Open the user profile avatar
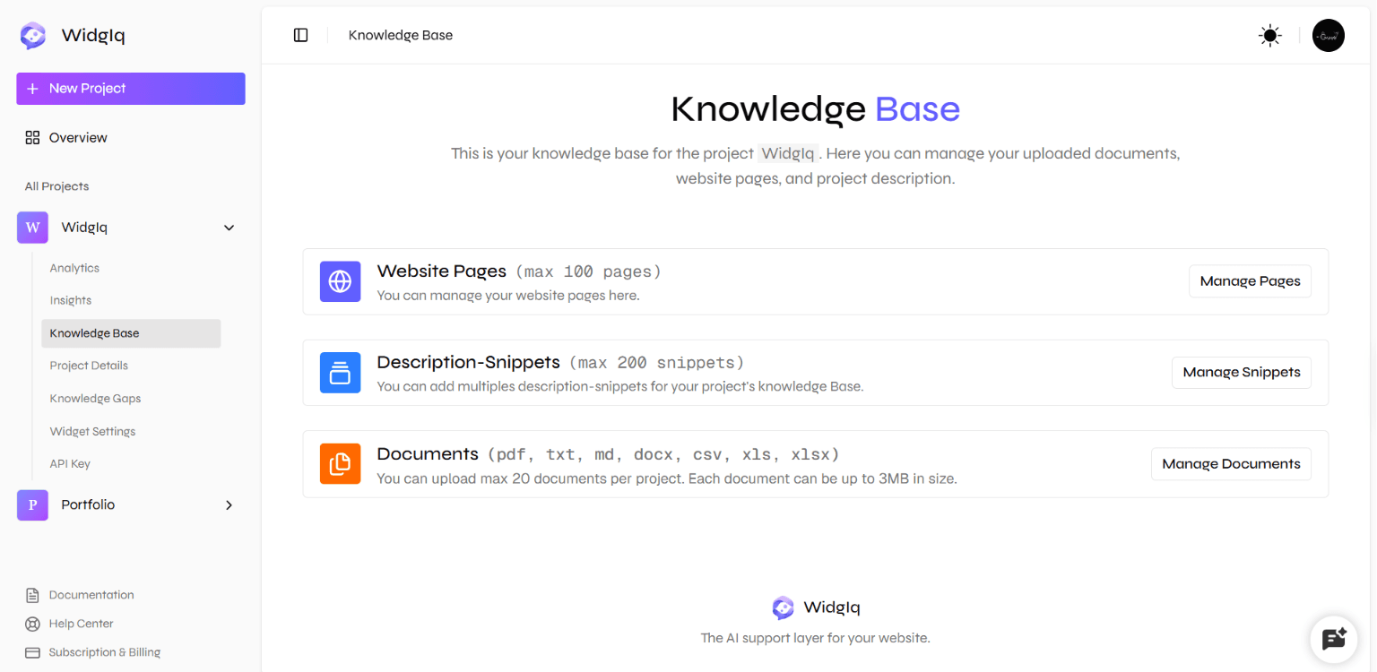The image size is (1377, 672). coord(1328,36)
